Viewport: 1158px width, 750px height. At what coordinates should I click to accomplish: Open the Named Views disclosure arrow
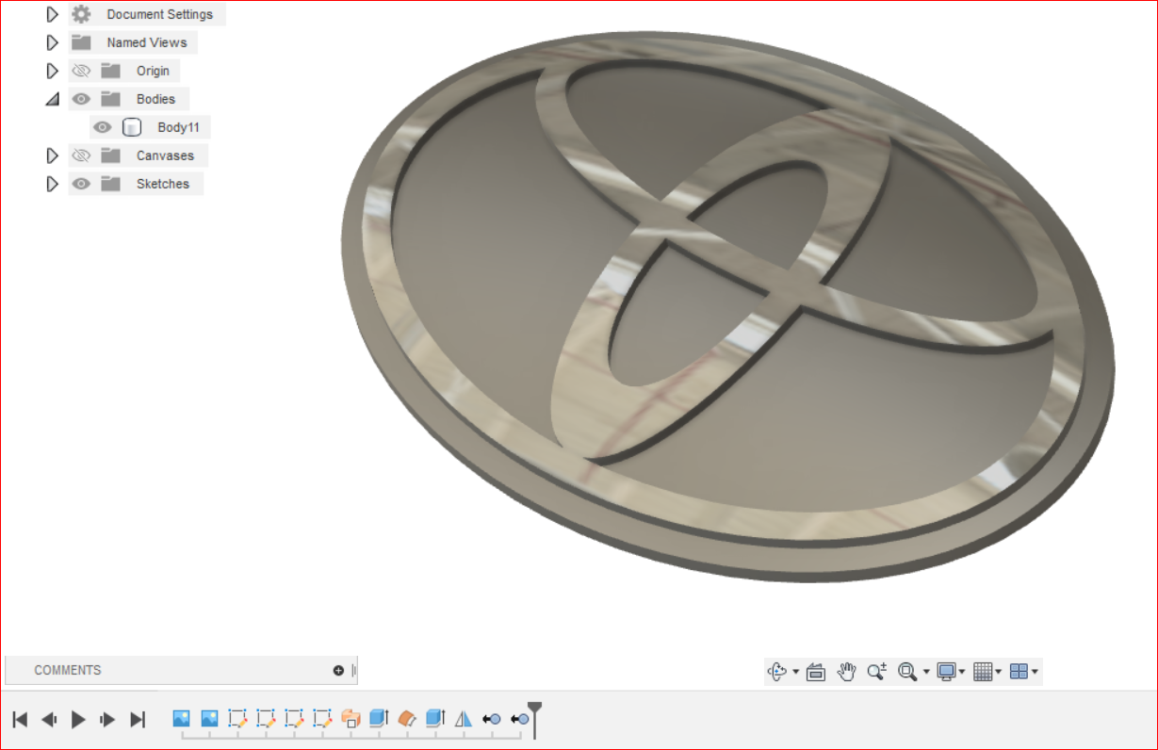[x=53, y=41]
